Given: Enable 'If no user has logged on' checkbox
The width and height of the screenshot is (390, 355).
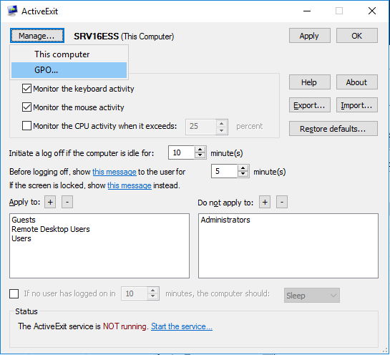Looking at the screenshot, I should pyautogui.click(x=14, y=293).
